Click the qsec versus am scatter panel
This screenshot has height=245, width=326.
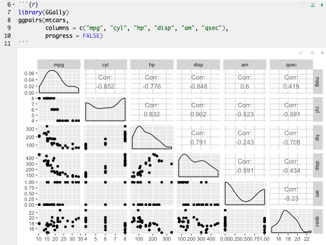tap(245, 222)
